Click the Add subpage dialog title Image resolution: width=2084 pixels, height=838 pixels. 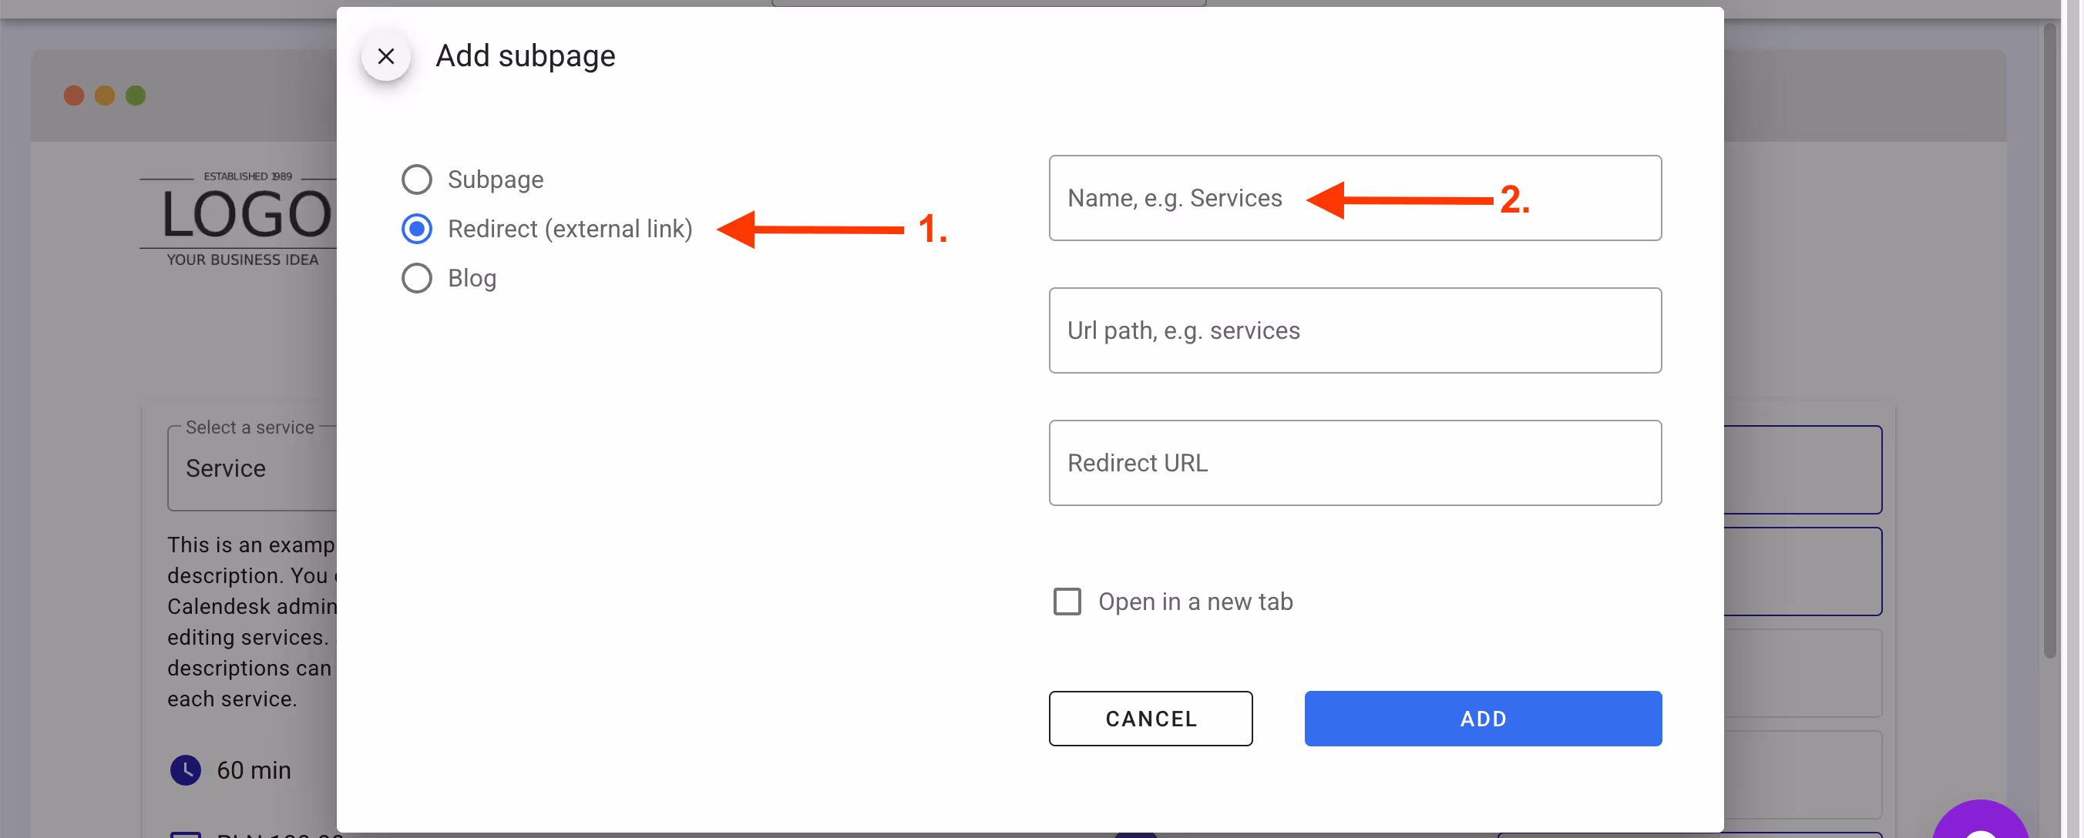(525, 57)
